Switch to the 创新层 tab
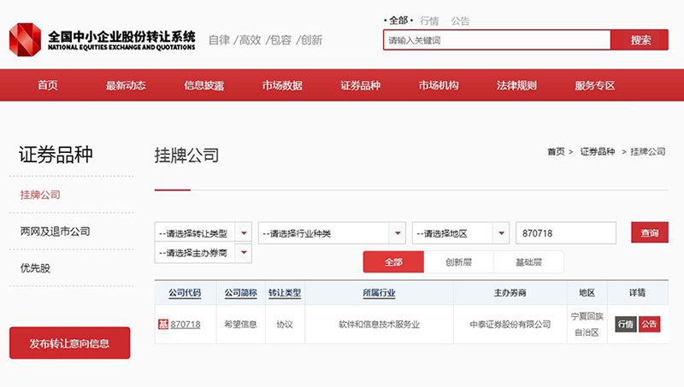 (458, 262)
